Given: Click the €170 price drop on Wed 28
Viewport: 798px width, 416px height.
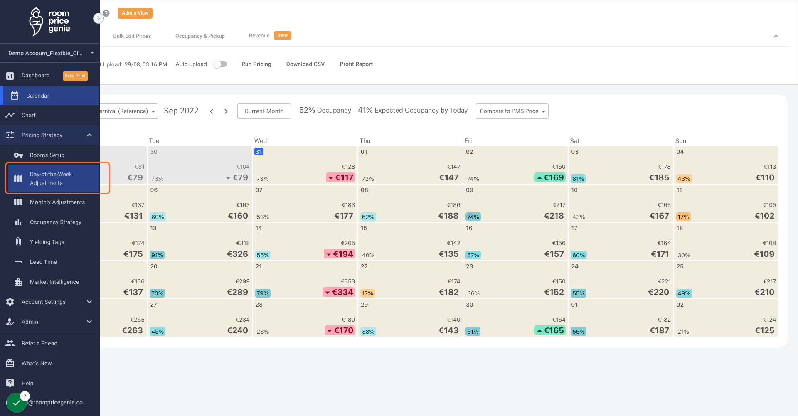Looking at the screenshot, I should point(340,330).
